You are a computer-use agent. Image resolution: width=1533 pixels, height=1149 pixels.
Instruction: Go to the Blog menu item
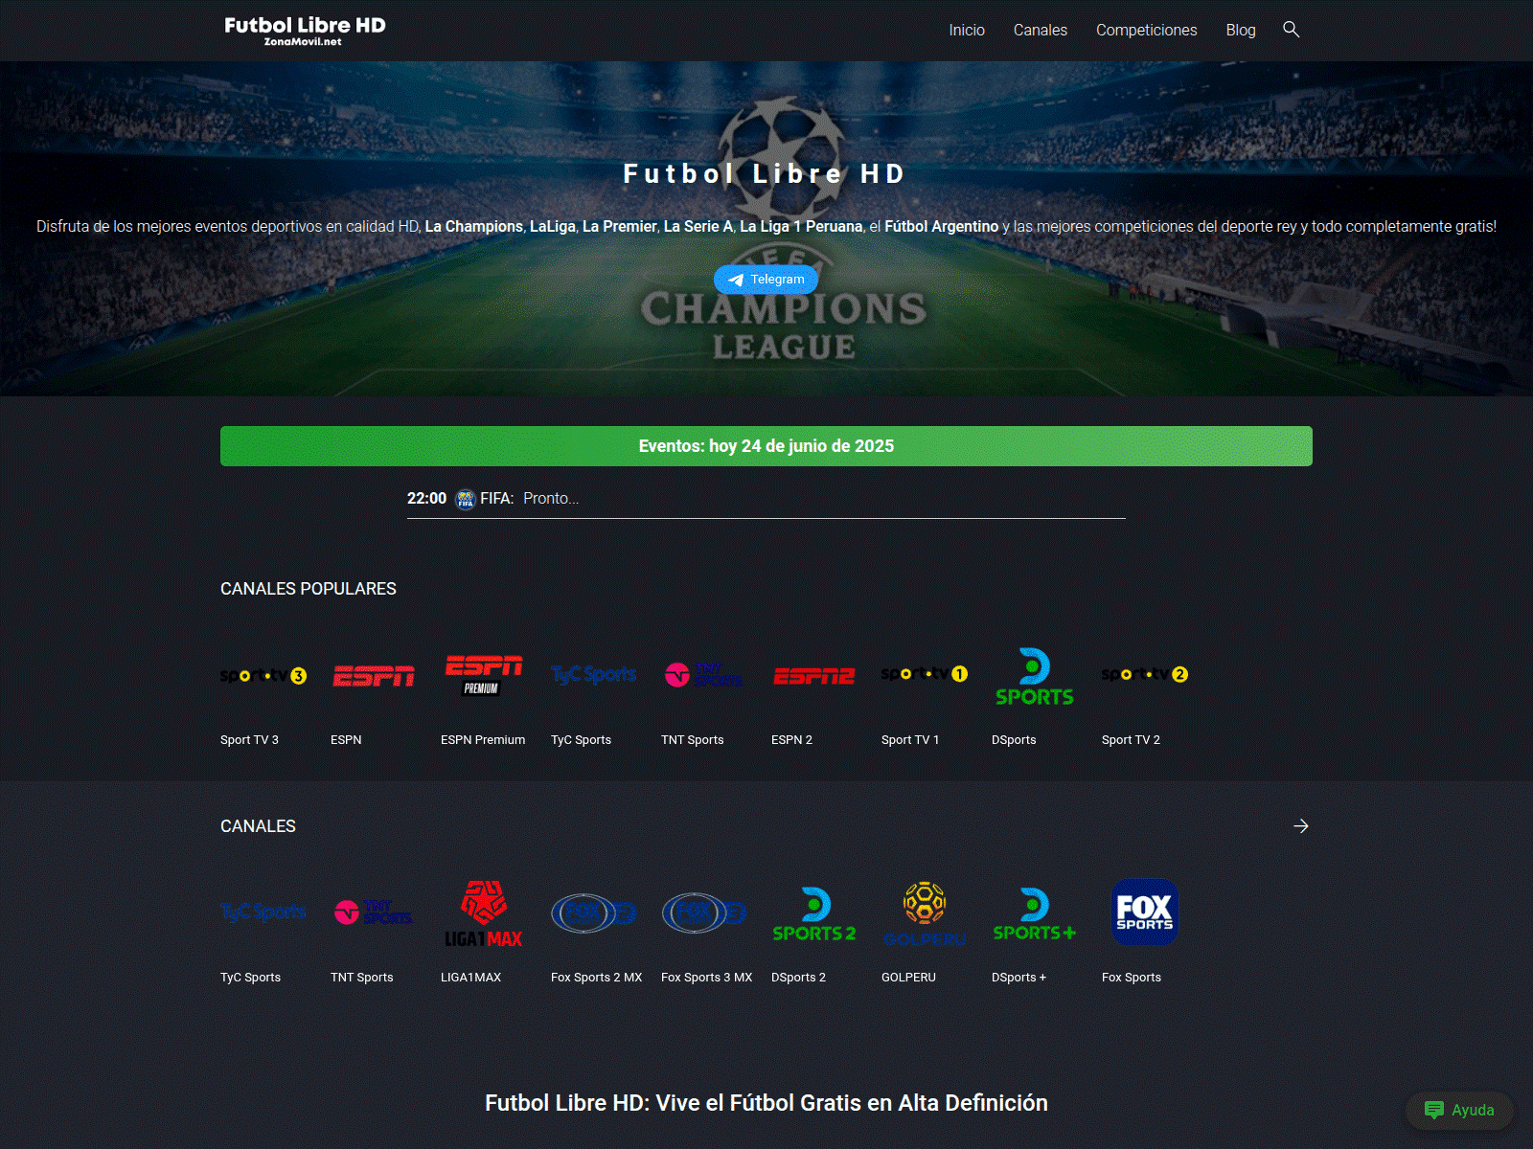1241,31
